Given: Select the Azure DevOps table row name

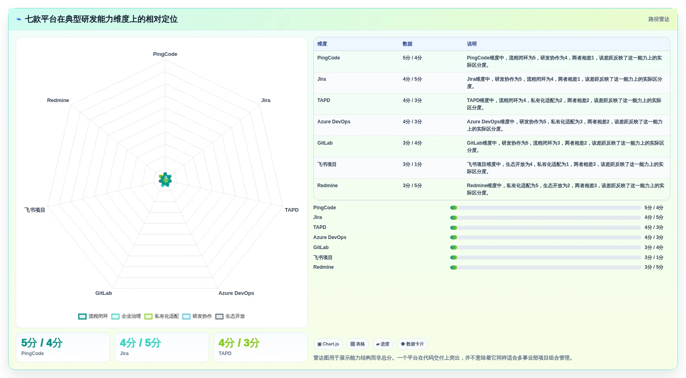Looking at the screenshot, I should (334, 122).
